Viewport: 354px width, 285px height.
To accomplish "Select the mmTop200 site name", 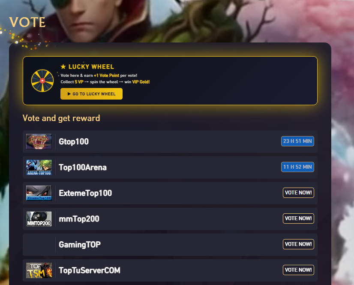I will [x=79, y=219].
